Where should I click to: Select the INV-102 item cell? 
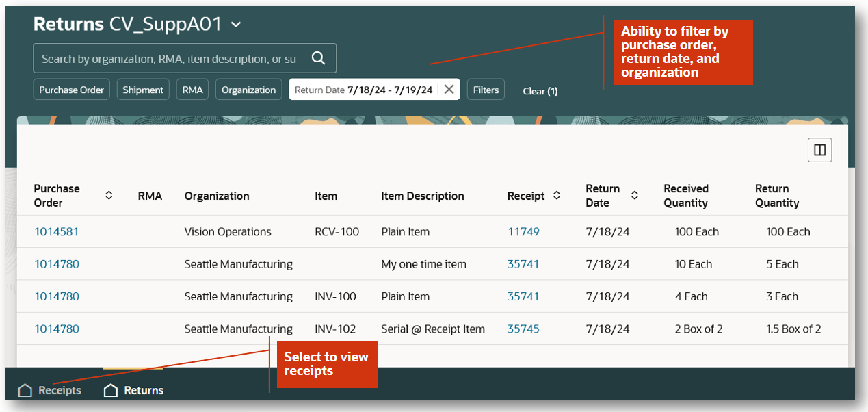[335, 329]
